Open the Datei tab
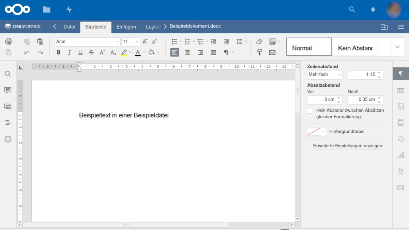Screen dimensions: 409x230 tap(69, 27)
